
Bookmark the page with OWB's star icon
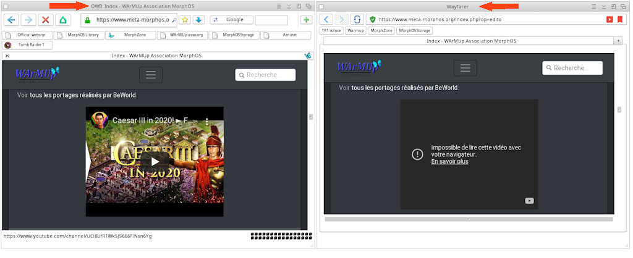[185, 20]
